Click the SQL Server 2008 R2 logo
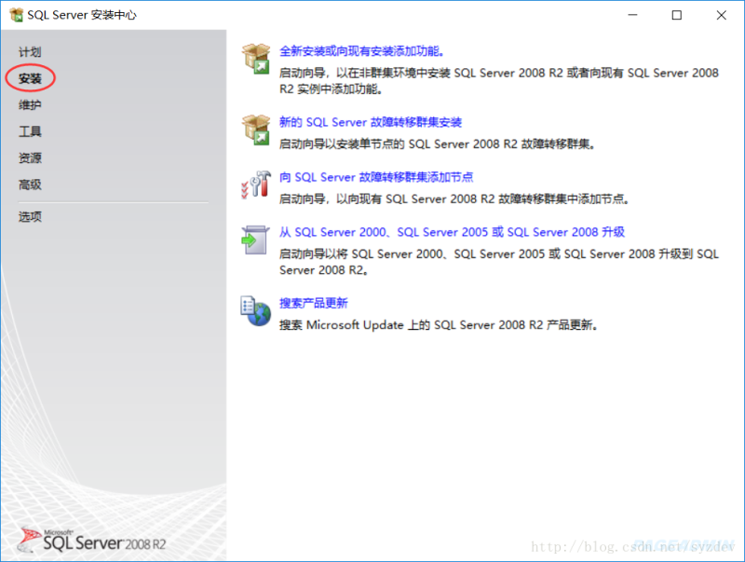Viewport: 745px width, 562px height. (92, 541)
